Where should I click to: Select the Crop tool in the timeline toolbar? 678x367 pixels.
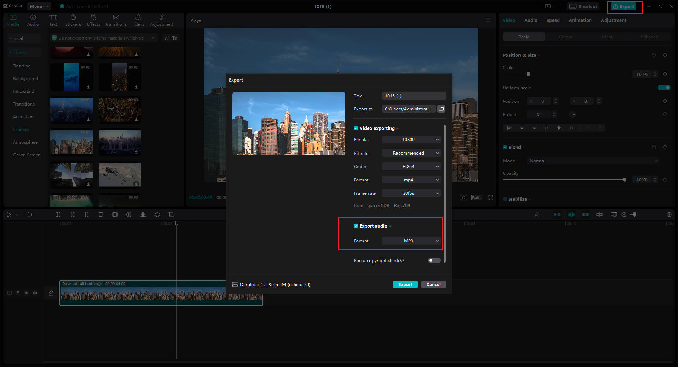(171, 214)
